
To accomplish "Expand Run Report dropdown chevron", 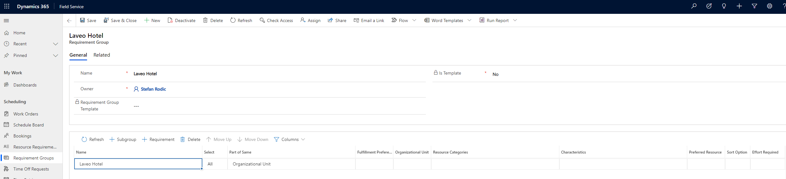I will 515,20.
